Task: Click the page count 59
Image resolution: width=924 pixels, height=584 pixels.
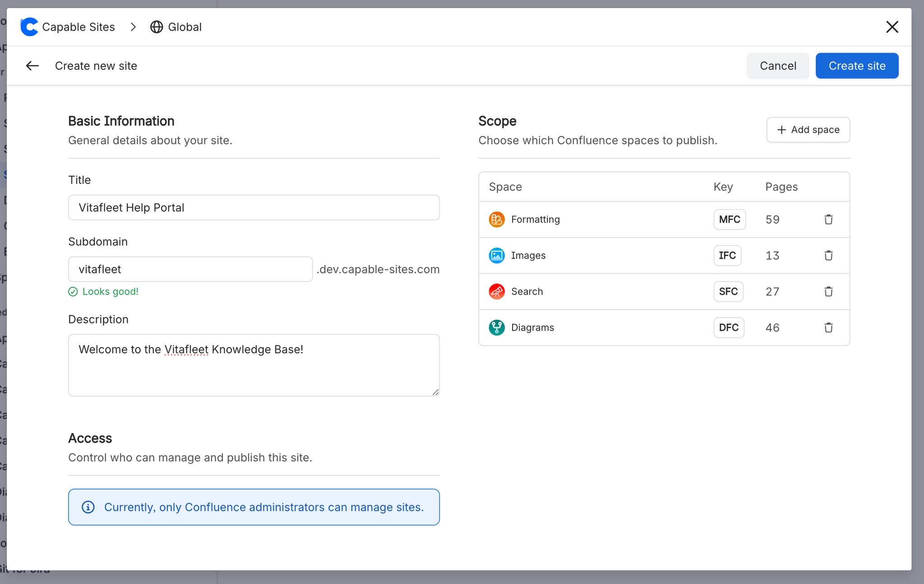Action: (x=772, y=220)
